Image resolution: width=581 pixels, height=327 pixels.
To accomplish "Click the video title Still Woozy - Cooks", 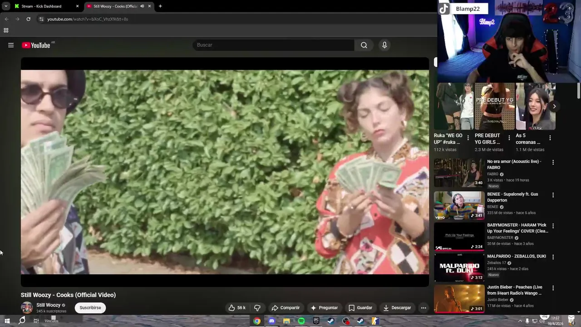I will [68, 295].
